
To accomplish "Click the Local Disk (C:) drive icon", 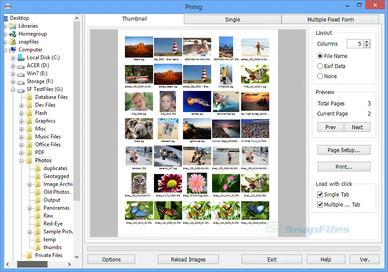I will tap(21, 58).
